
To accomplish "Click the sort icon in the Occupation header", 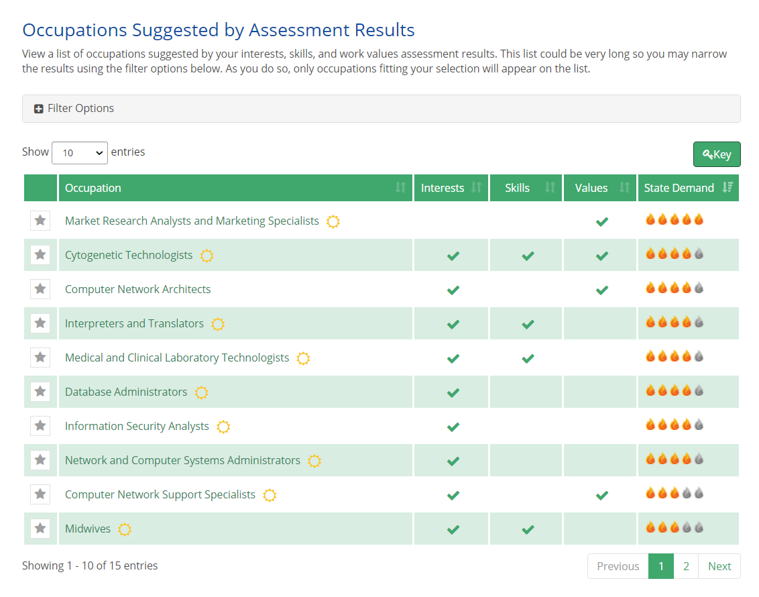I will (400, 188).
